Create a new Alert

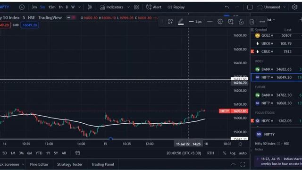point(154,7)
